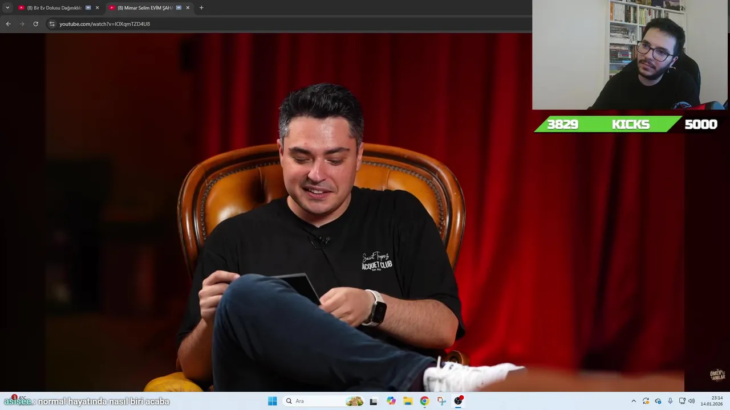Click the OneDrive cloud tray icon
The width and height of the screenshot is (730, 410).
pos(658,401)
